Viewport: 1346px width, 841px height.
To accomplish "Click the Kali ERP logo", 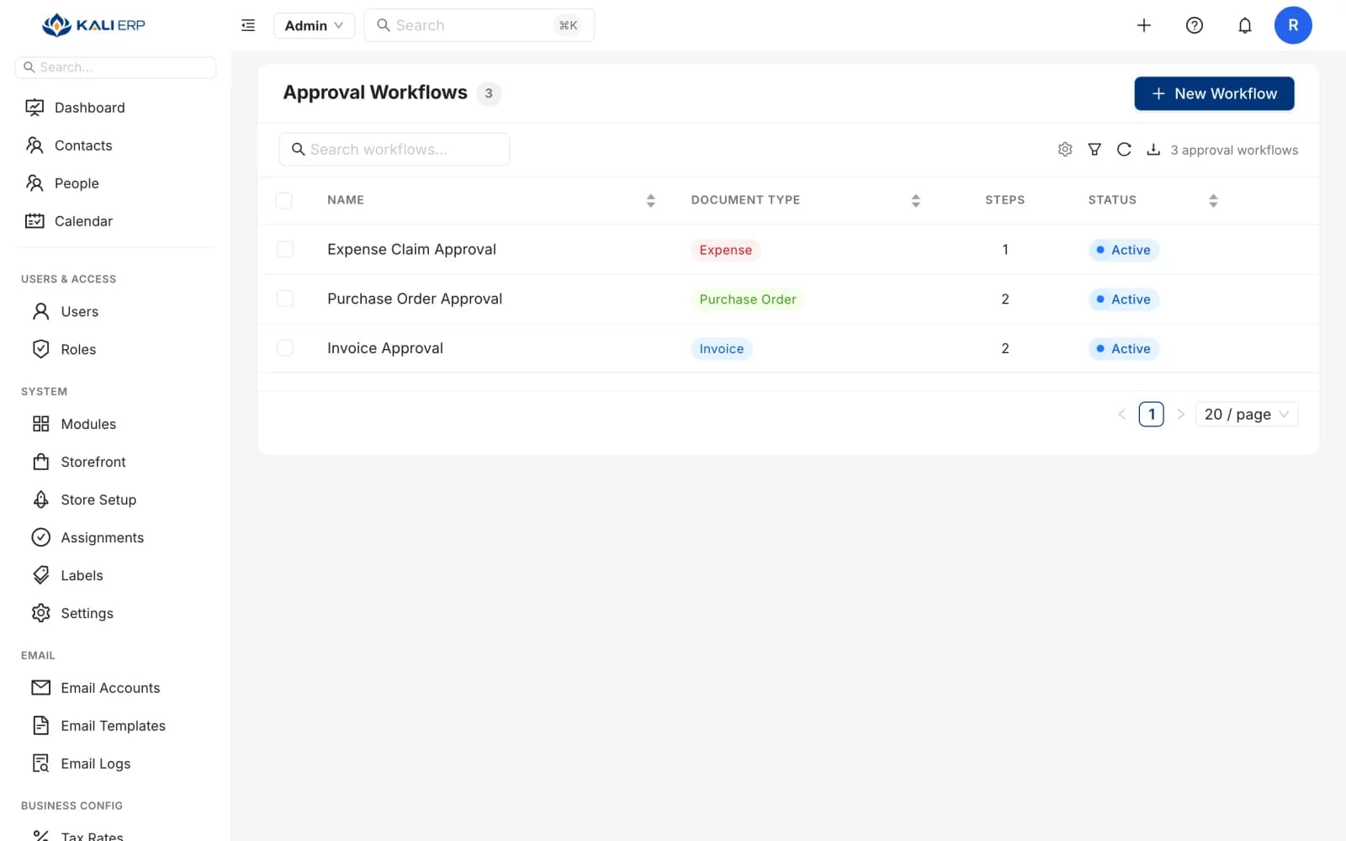I will click(93, 25).
